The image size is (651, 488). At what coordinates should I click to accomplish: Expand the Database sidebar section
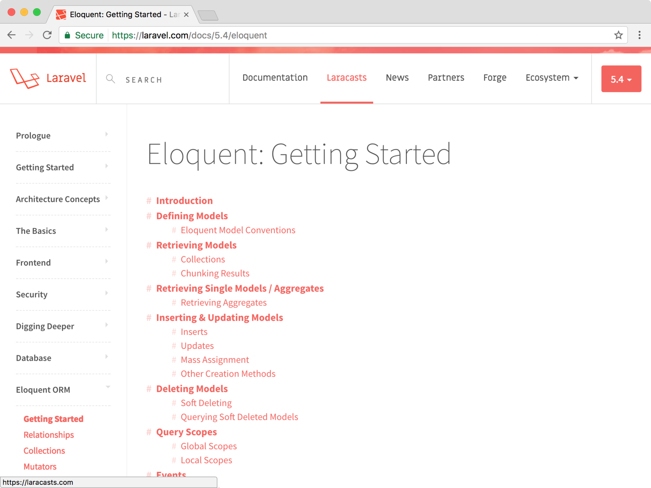tap(63, 358)
